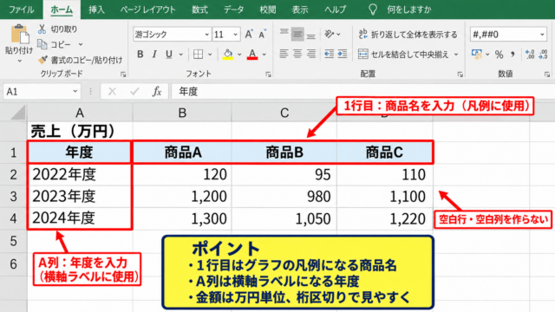Align text left
This screenshot has height=312, width=555.
pos(284,54)
